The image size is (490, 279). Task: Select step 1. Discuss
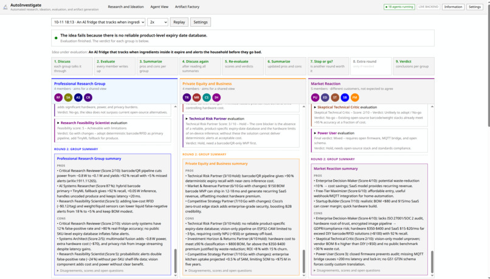coord(72,66)
